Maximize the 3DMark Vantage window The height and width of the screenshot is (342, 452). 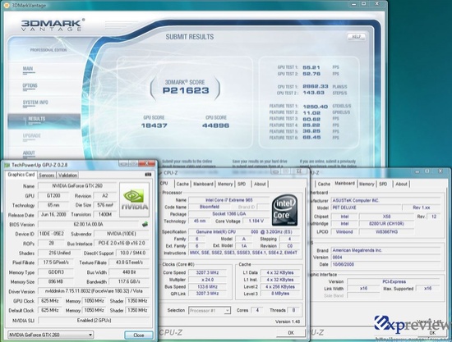364,4
